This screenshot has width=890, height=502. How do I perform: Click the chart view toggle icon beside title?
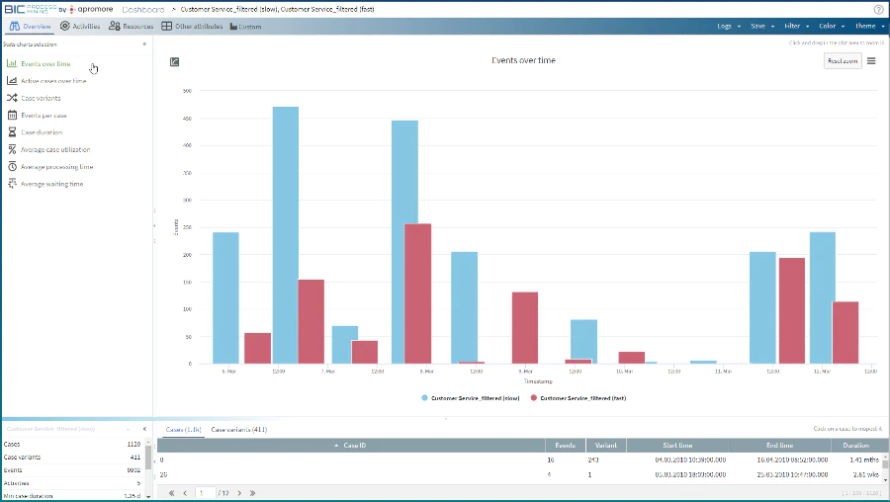175,62
